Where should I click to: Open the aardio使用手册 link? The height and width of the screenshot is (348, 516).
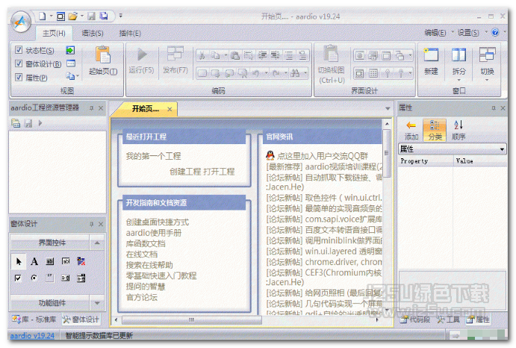(x=154, y=233)
